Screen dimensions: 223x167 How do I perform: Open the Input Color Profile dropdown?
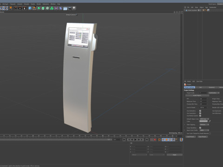click(x=204, y=130)
